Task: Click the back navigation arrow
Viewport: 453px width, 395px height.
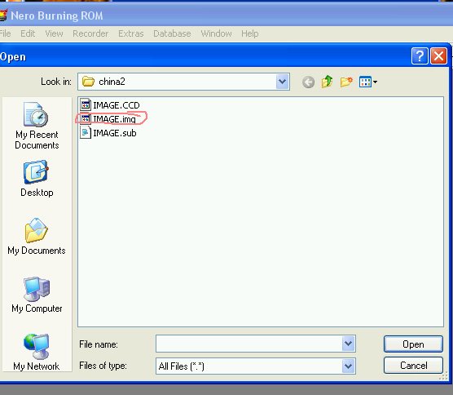Action: (x=308, y=82)
